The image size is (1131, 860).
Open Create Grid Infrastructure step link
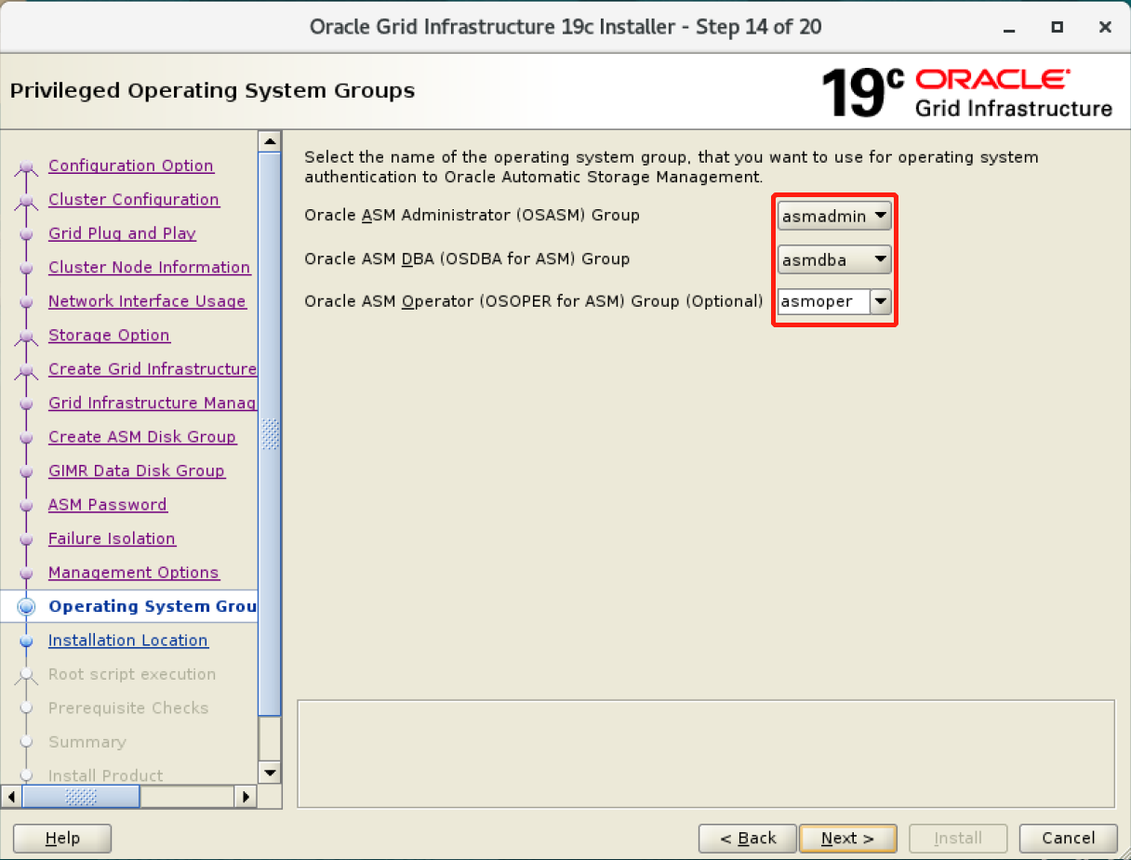tap(153, 369)
